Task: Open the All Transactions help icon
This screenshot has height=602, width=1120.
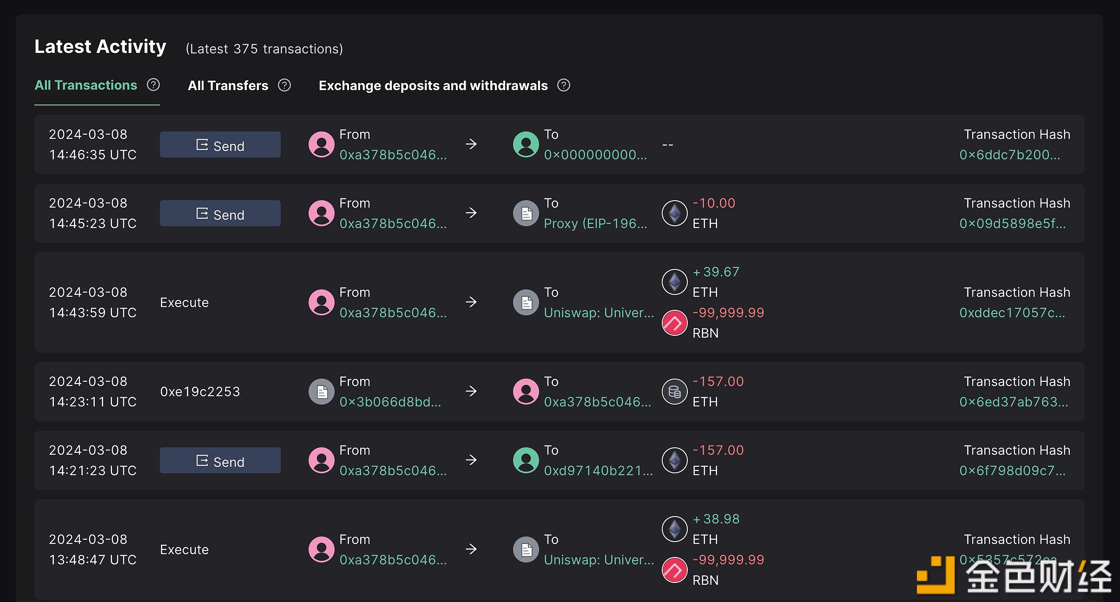Action: 153,85
